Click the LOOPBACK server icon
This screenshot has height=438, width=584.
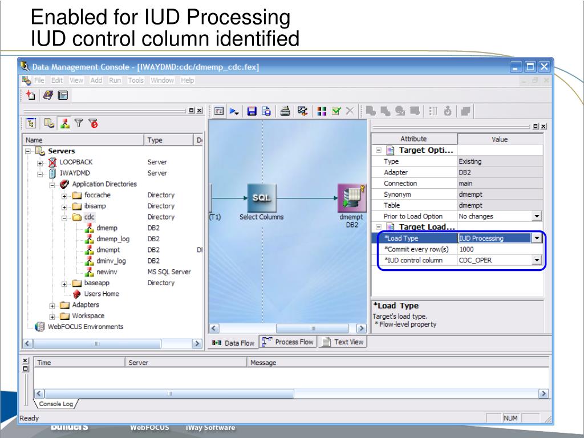click(52, 162)
